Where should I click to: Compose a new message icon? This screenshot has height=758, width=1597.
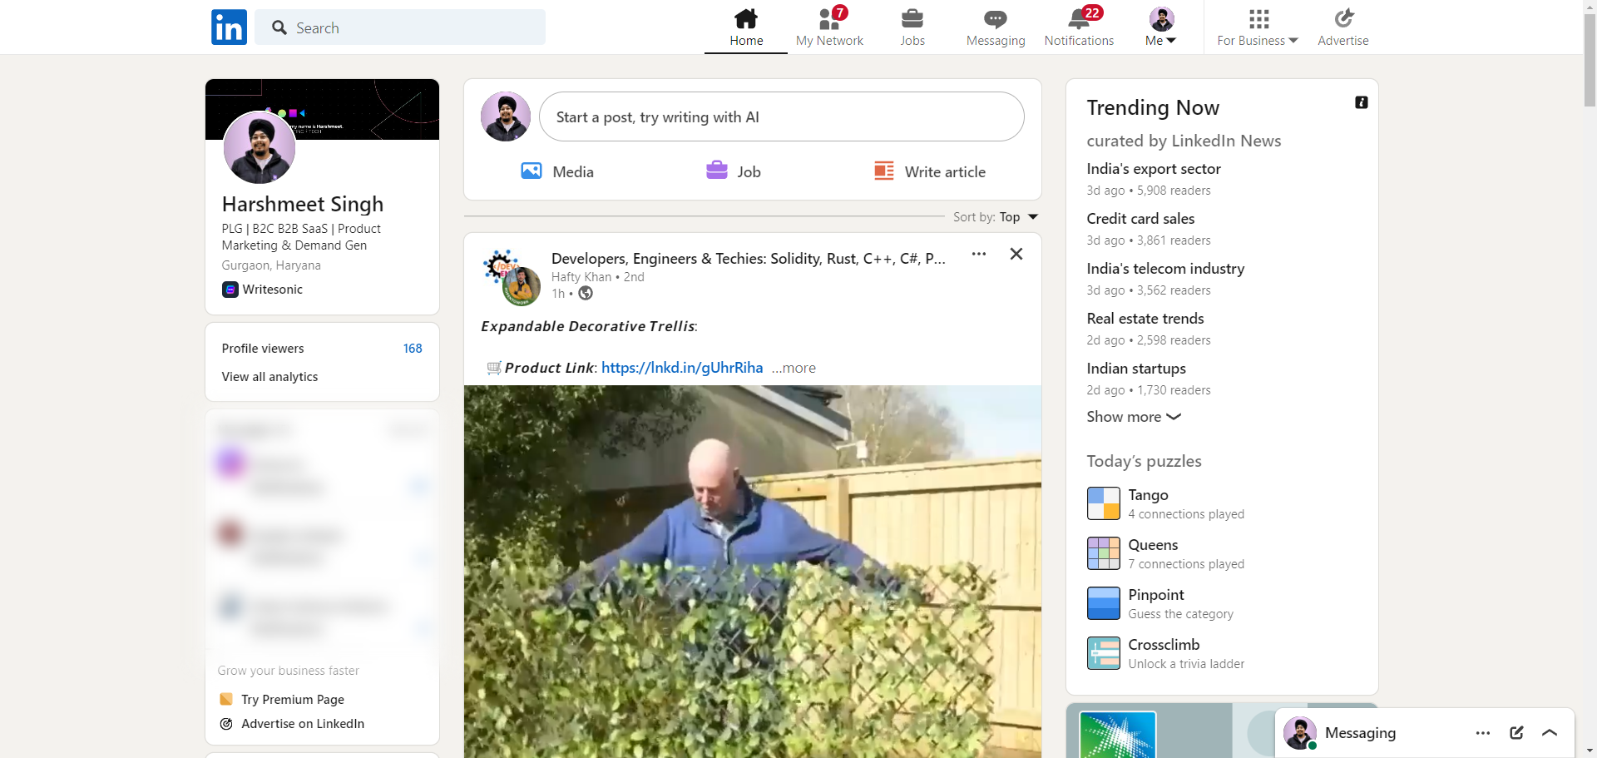click(x=1516, y=733)
